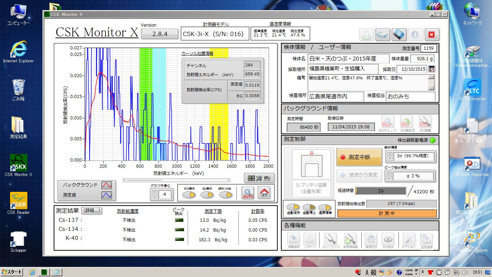
Task: Step down the ピーク検出精度 ±3% selector
Action: coord(389,178)
